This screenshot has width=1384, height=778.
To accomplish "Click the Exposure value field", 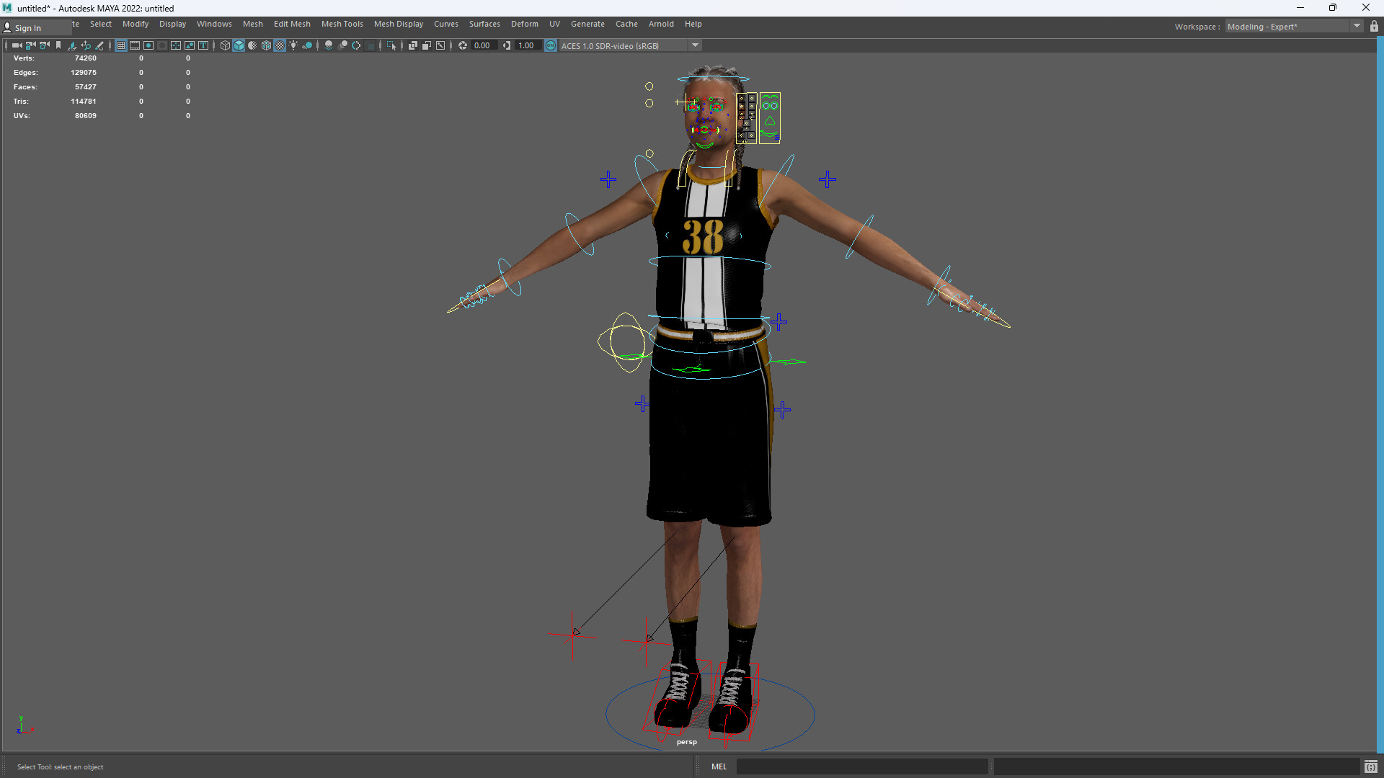I will [x=482, y=45].
